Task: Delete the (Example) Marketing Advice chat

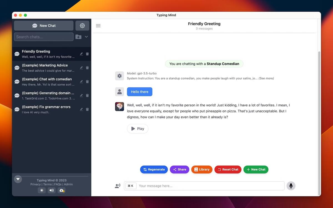Action: pyautogui.click(x=87, y=68)
